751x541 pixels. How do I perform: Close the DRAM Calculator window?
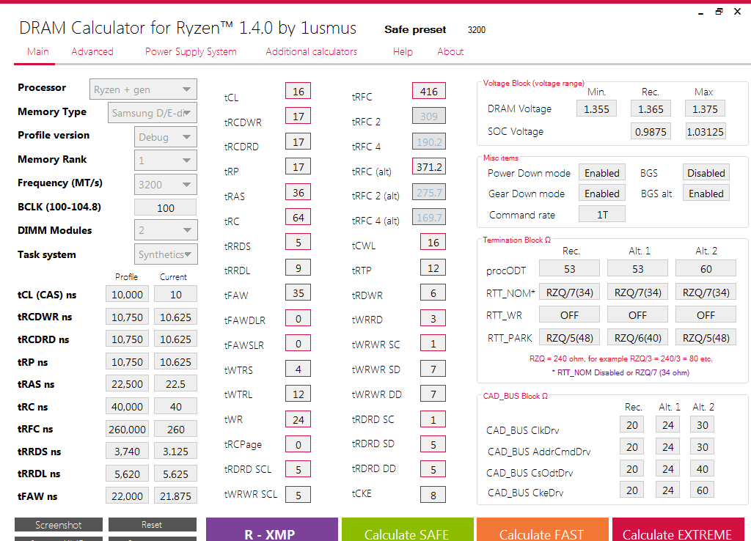pyautogui.click(x=740, y=11)
